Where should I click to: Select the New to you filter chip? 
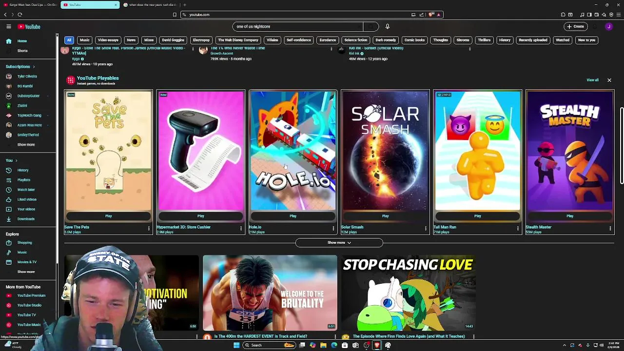coord(586,40)
